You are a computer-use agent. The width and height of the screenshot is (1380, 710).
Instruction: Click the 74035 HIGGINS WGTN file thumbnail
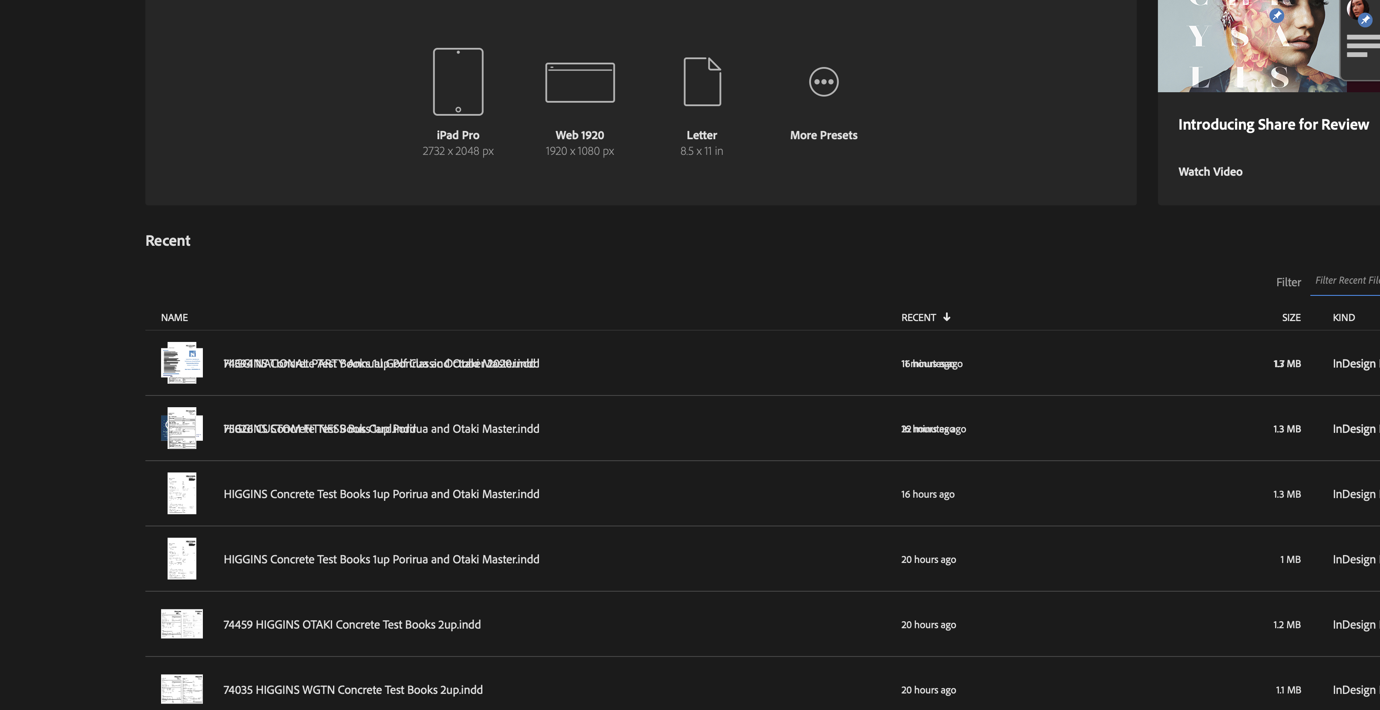pos(182,689)
